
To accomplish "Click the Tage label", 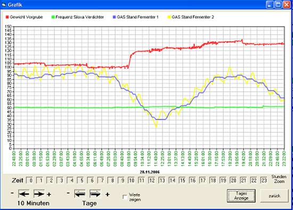I will (89, 203).
